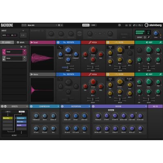Click the Tonal Resynth speed slider
The image size is (163, 163).
click(x=68, y=67)
